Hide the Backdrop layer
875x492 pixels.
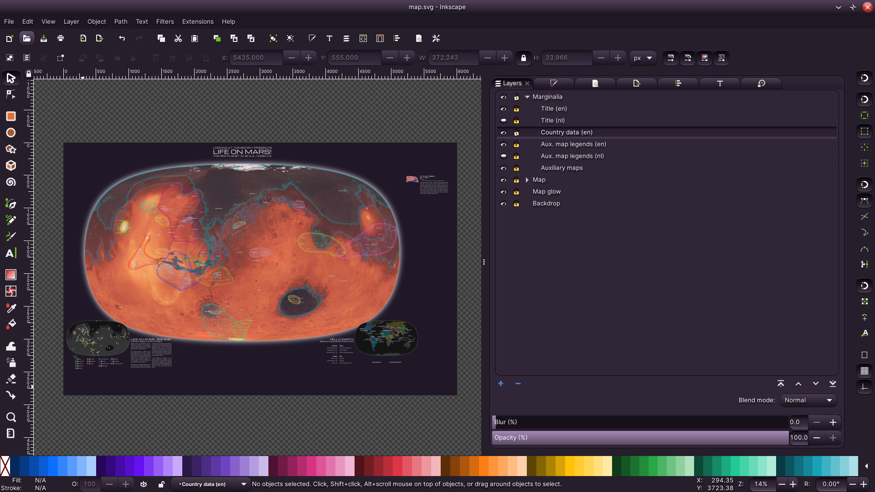[x=504, y=204]
